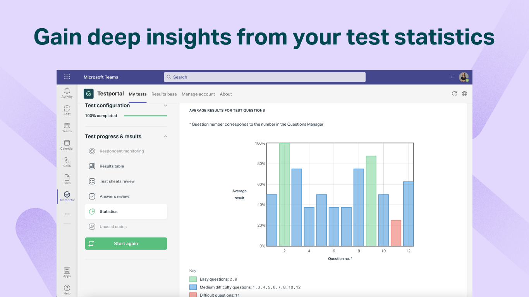
Task: Click the Test sheets review icon
Action: tap(92, 181)
